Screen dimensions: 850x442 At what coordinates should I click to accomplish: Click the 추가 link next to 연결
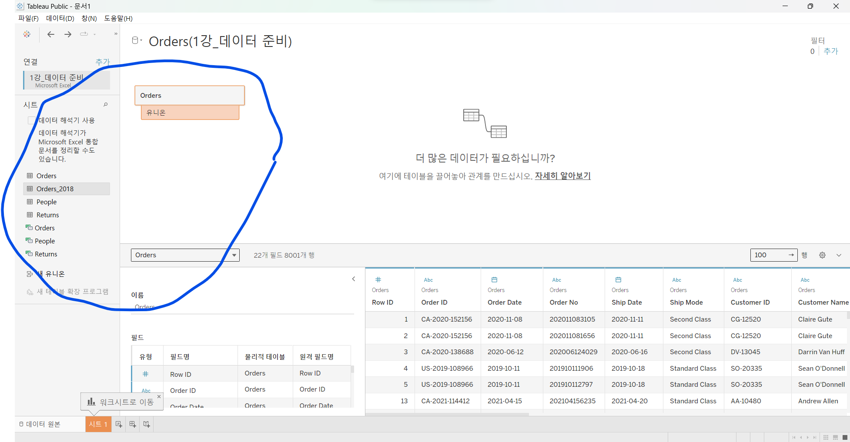[103, 62]
